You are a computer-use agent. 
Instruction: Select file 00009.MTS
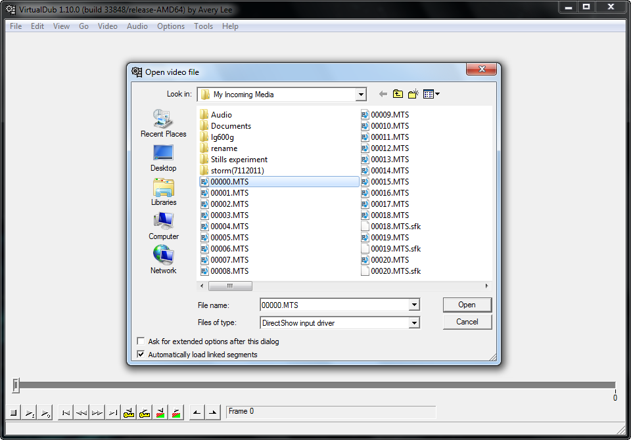[385, 115]
